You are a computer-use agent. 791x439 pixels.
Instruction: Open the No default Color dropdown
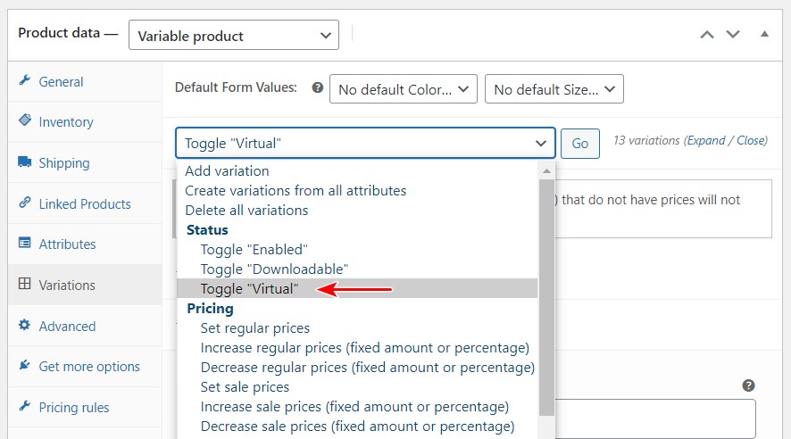click(x=403, y=89)
